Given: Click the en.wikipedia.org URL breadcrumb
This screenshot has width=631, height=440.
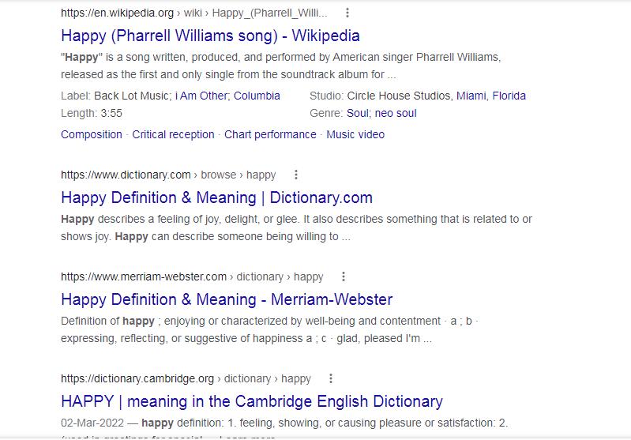Looking at the screenshot, I should 117,13.
